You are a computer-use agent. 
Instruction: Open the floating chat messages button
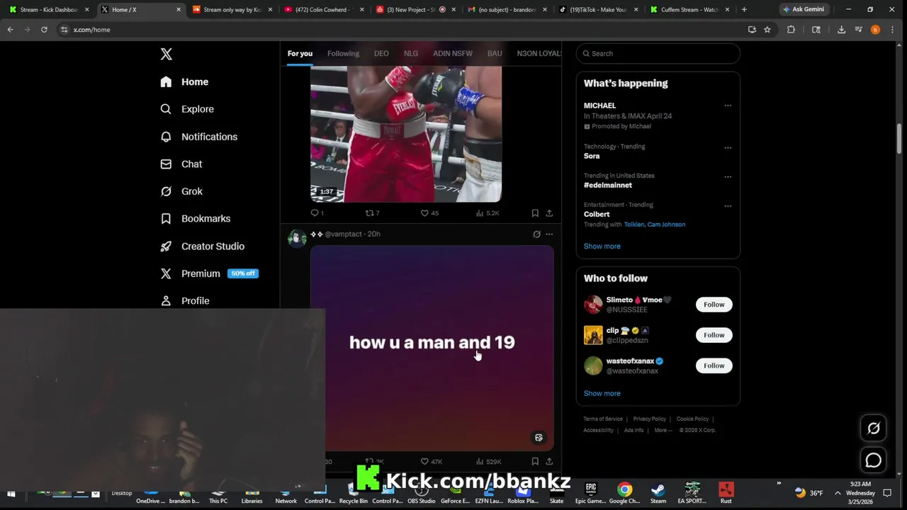[873, 460]
